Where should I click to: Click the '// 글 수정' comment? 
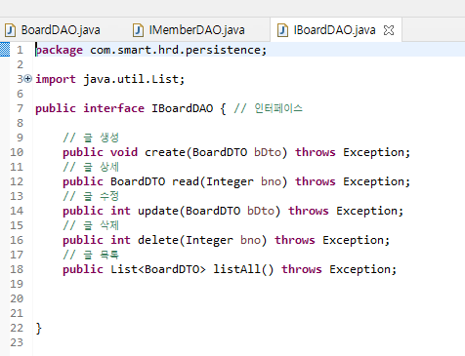coord(91,196)
